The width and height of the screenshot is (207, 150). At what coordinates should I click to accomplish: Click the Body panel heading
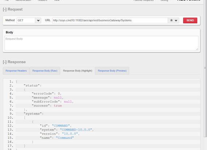(9, 32)
